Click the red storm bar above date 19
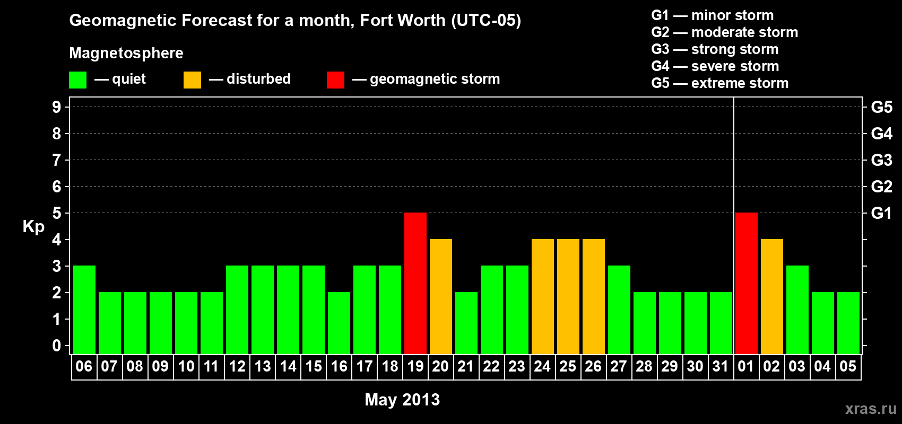The width and height of the screenshot is (902, 424). 415,283
